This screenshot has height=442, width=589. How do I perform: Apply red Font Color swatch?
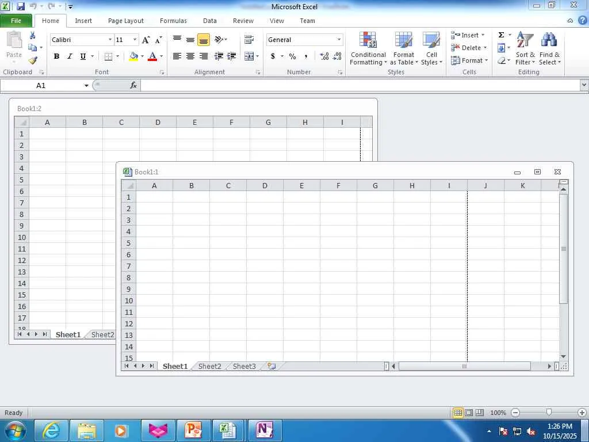[x=152, y=56]
